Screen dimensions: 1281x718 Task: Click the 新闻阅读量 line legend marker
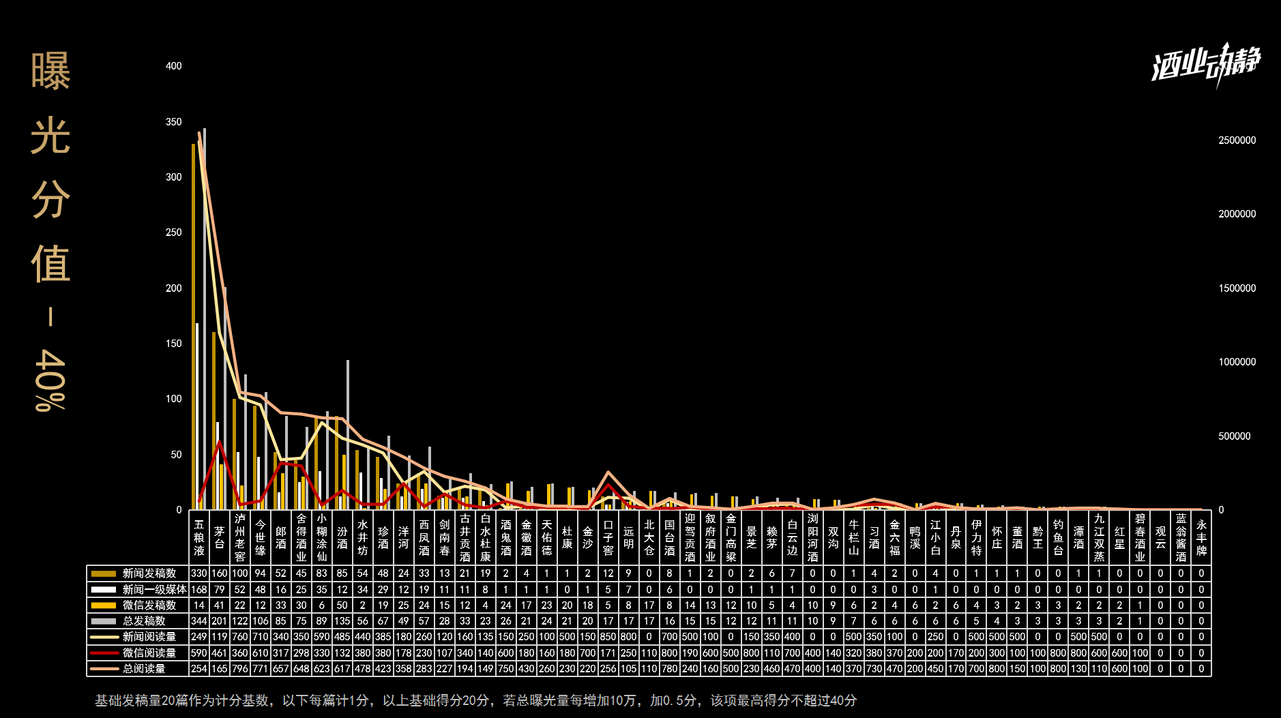pos(104,637)
